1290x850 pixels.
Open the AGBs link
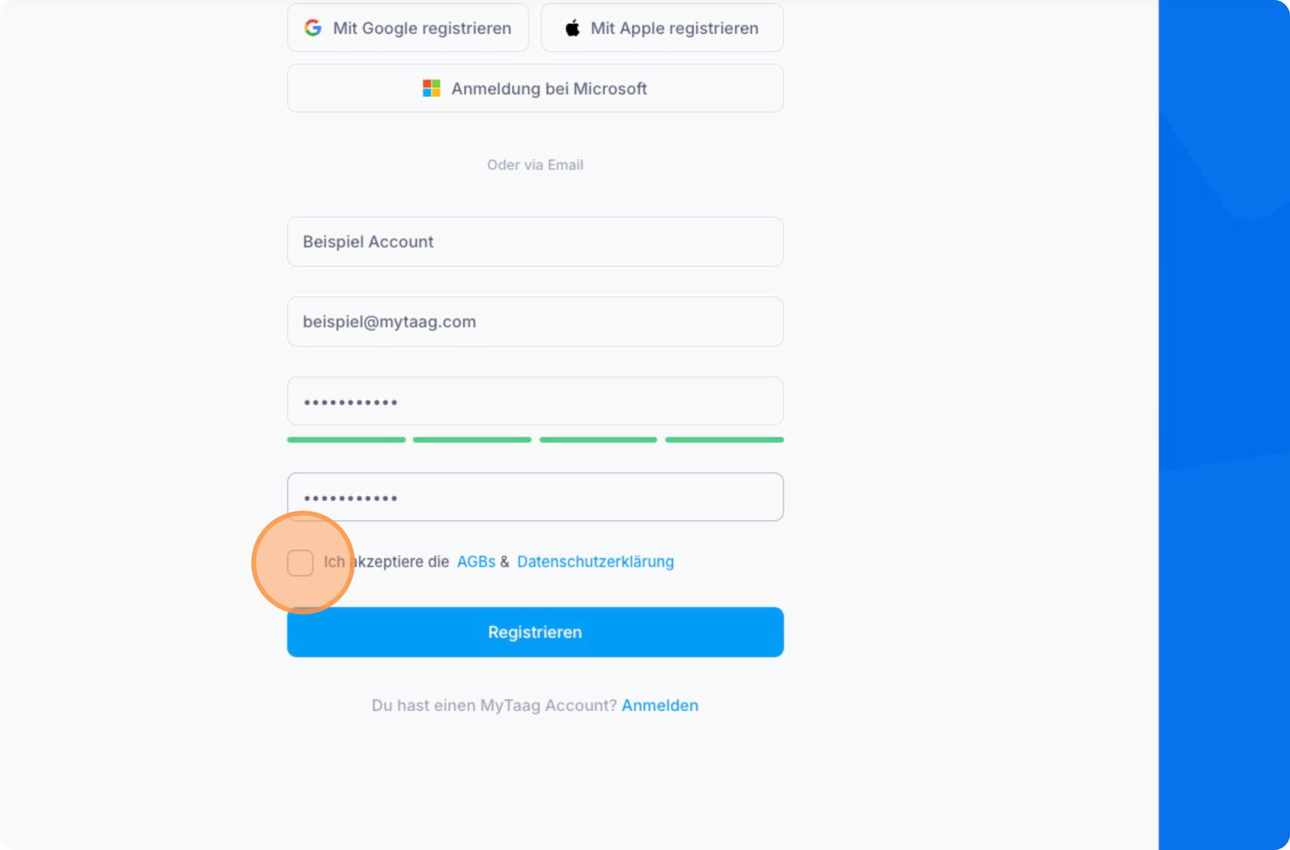476,562
